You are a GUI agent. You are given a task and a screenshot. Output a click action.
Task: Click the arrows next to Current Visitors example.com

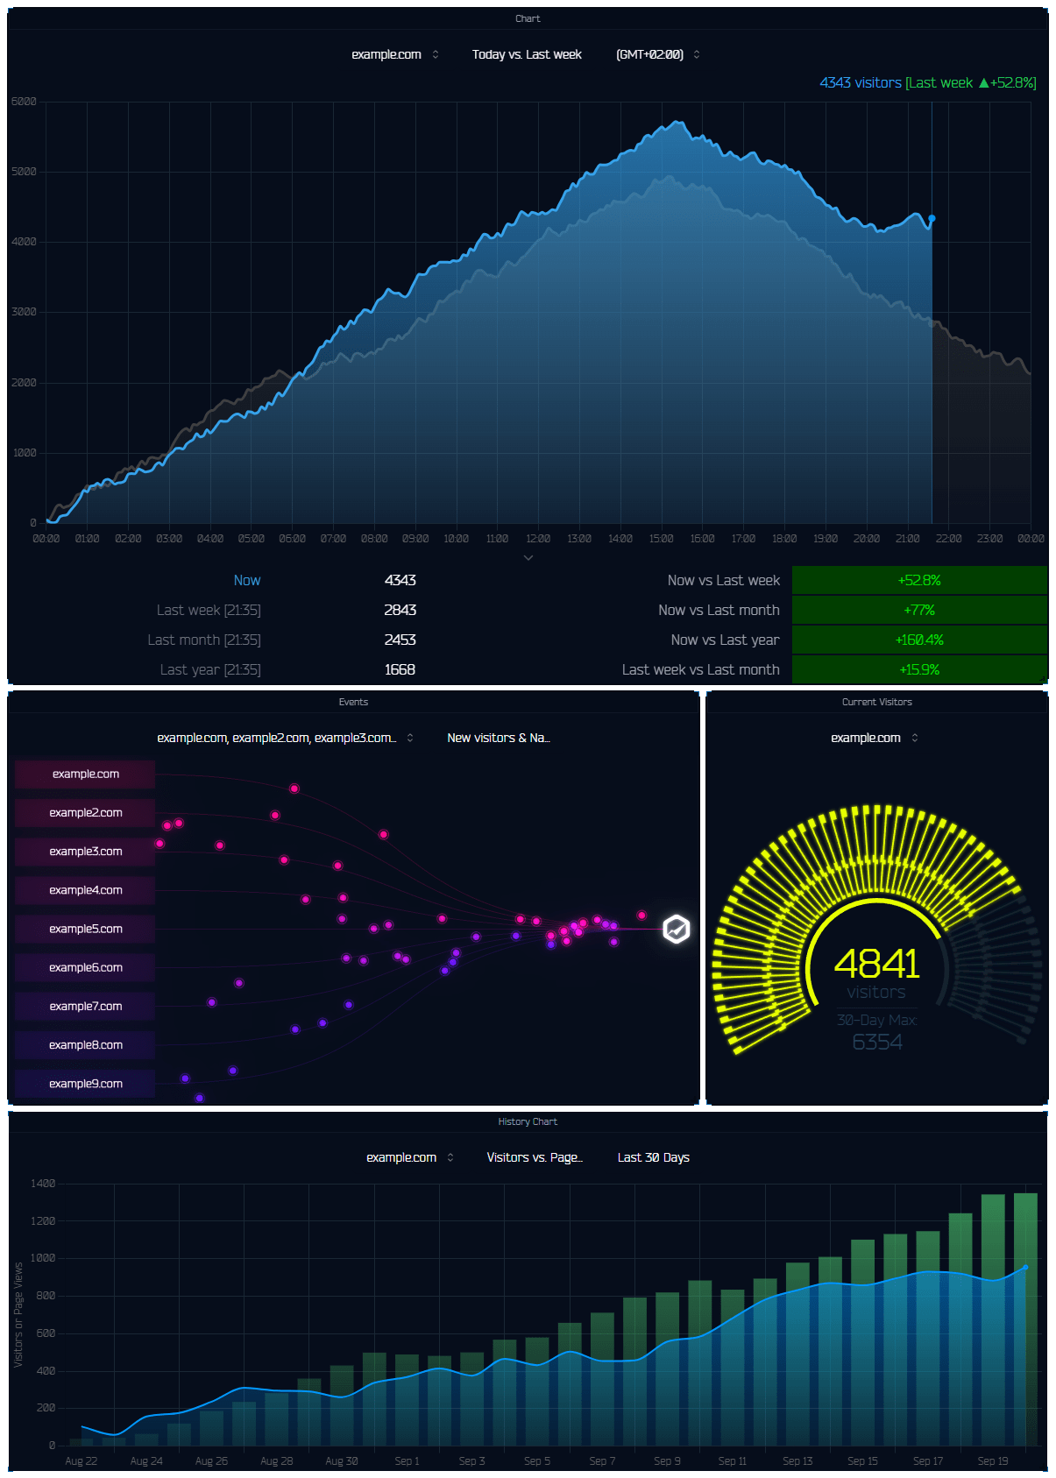coord(915,738)
